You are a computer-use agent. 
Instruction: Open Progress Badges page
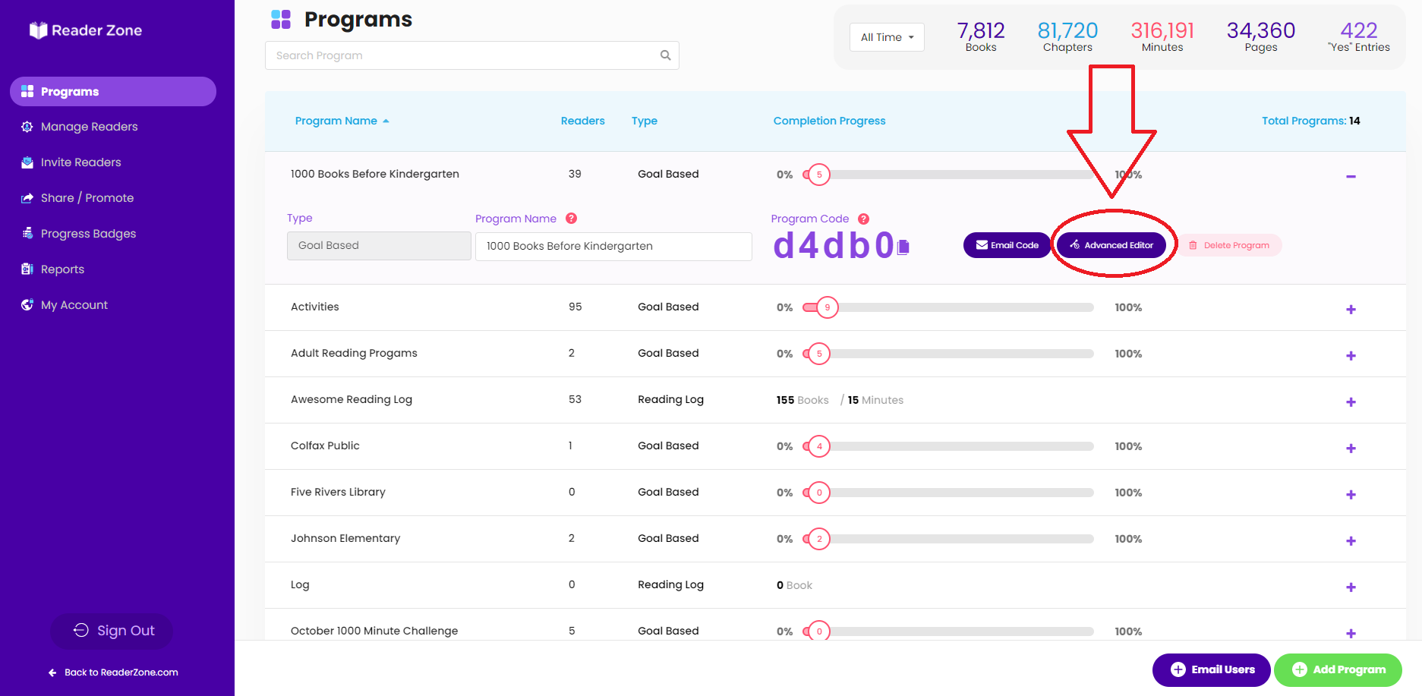(x=88, y=234)
